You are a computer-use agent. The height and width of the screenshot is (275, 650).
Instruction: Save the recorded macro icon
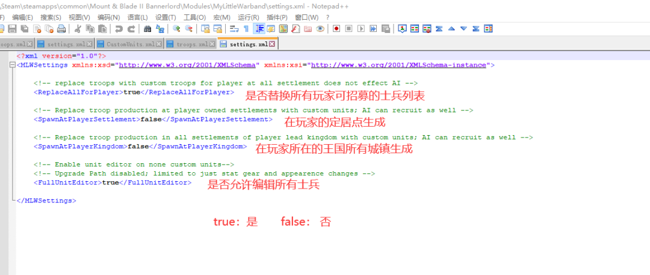click(x=386, y=29)
